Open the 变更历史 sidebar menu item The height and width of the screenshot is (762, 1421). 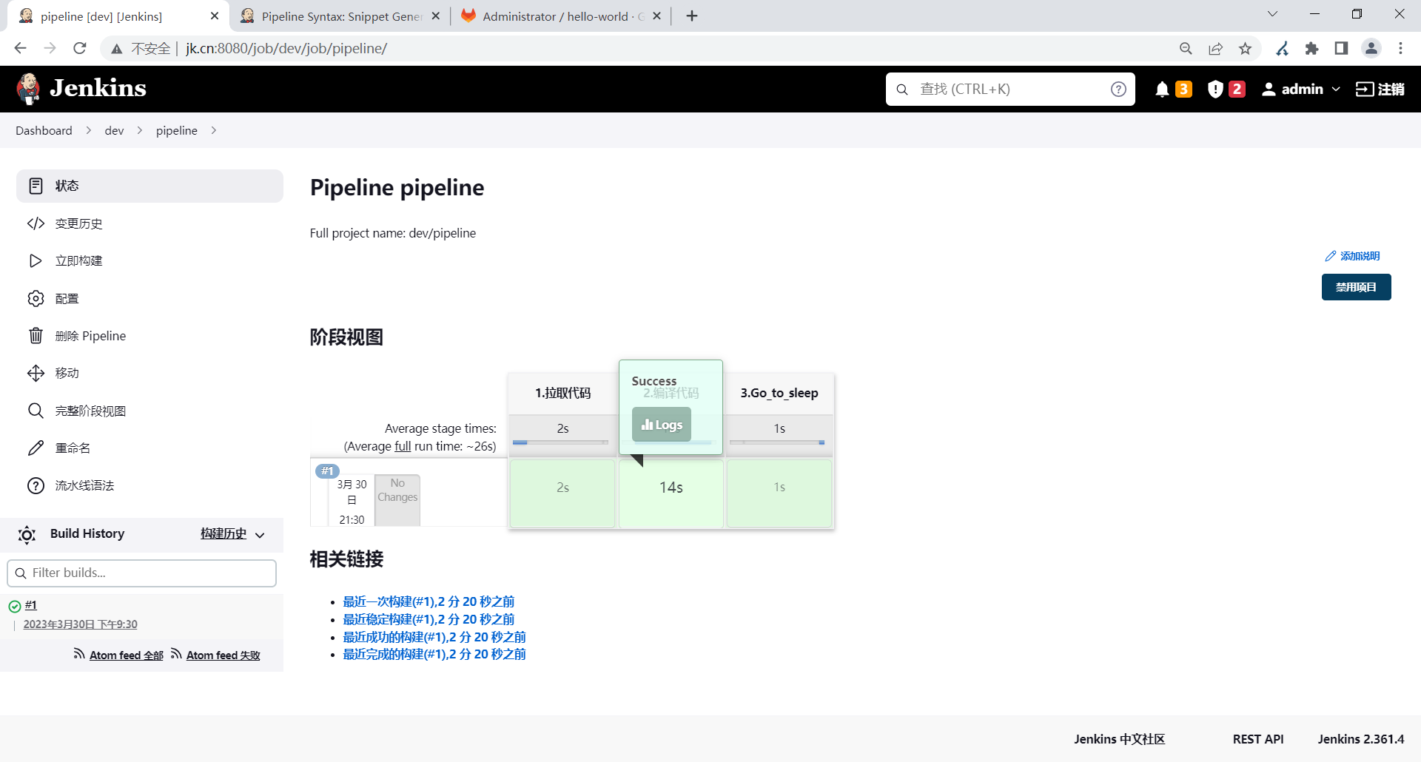tap(150, 223)
